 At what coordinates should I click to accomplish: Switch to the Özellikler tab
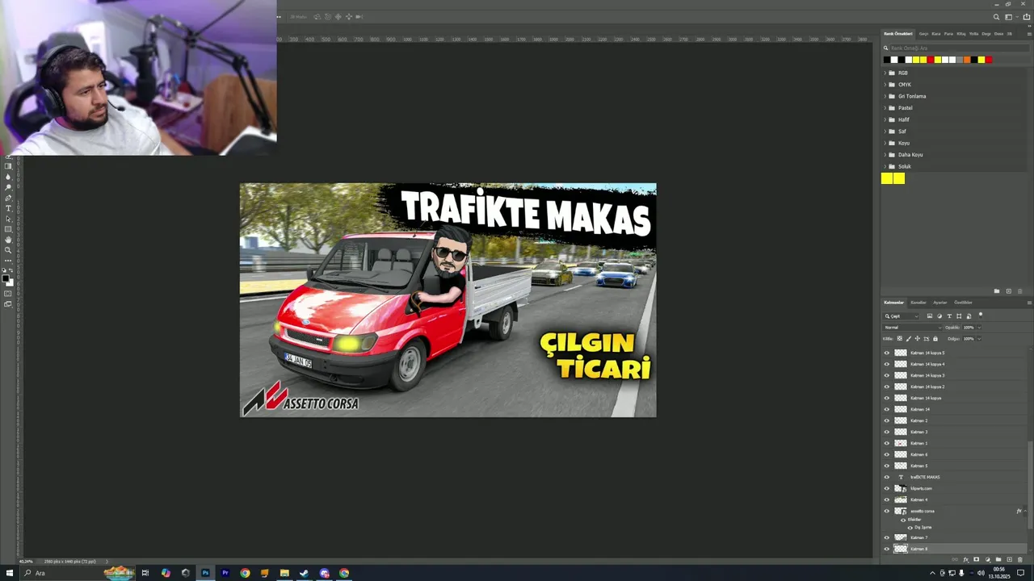963,303
